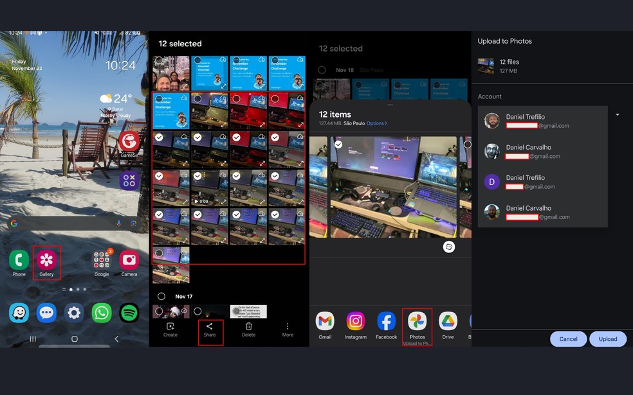Expand the account dropdown arrow
633x395 pixels.
(618, 114)
